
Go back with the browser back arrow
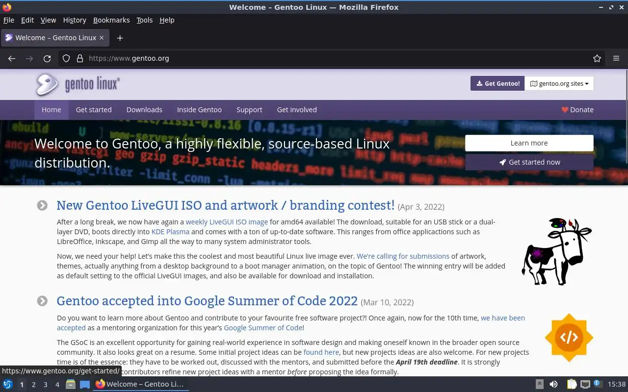coord(12,58)
